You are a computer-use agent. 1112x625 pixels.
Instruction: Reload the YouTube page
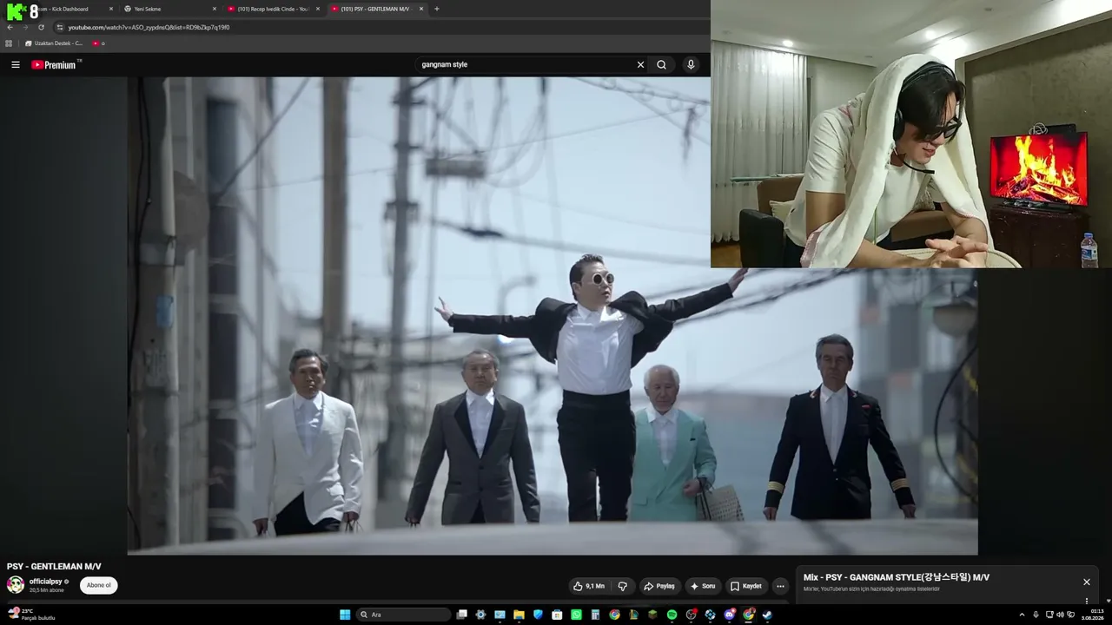(41, 27)
